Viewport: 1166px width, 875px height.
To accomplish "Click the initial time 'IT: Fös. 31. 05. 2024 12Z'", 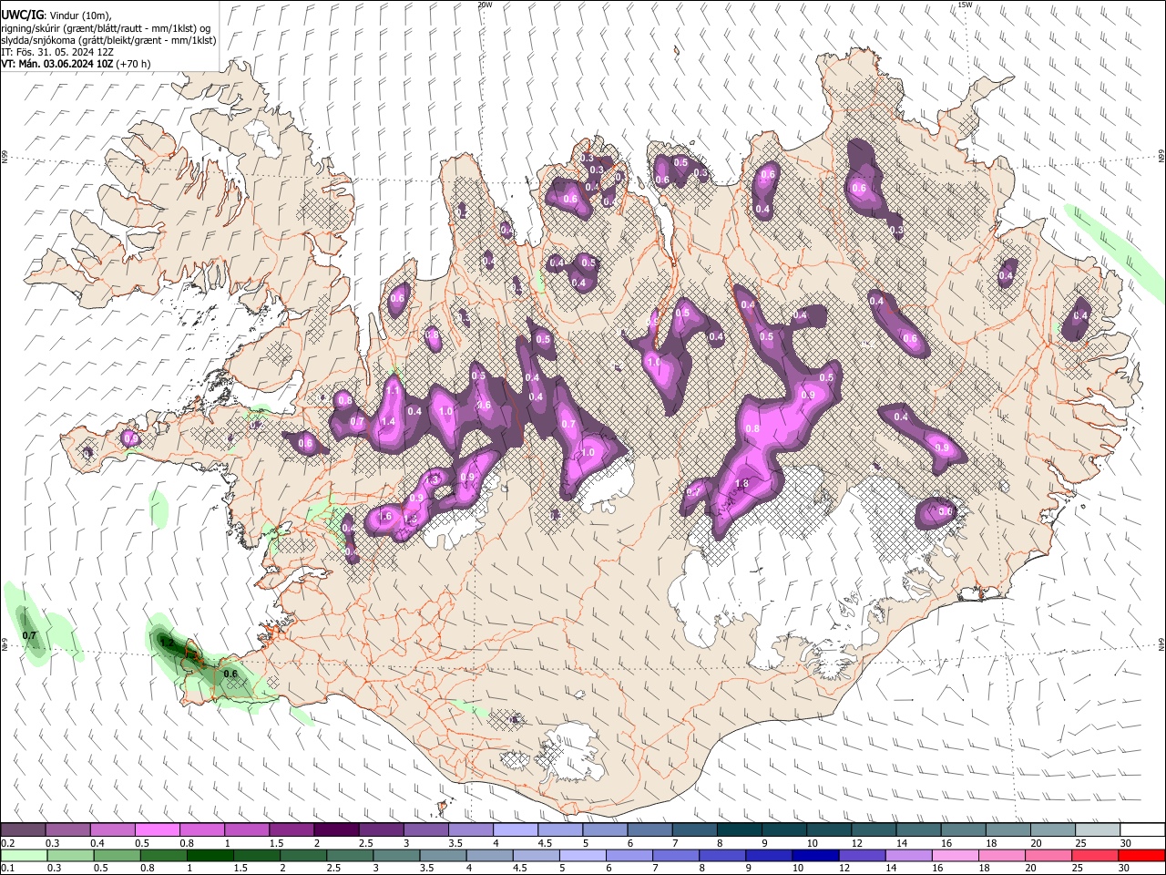I will click(x=56, y=52).
